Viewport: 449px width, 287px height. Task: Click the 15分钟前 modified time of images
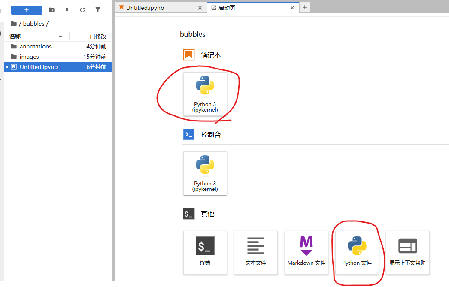click(x=95, y=57)
